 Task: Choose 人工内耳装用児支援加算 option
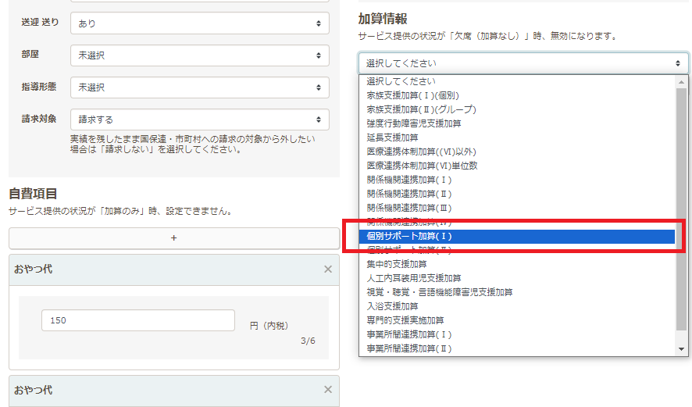pyautogui.click(x=517, y=278)
